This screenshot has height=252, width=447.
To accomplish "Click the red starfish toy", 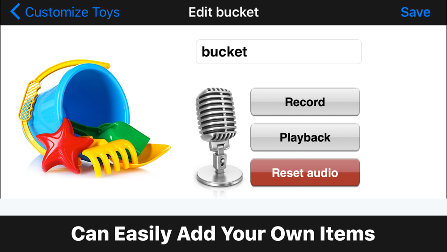I will [x=64, y=145].
